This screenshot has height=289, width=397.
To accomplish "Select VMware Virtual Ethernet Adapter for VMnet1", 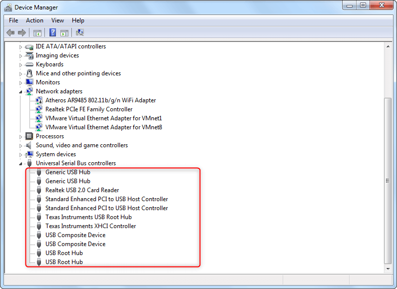I will (x=103, y=118).
